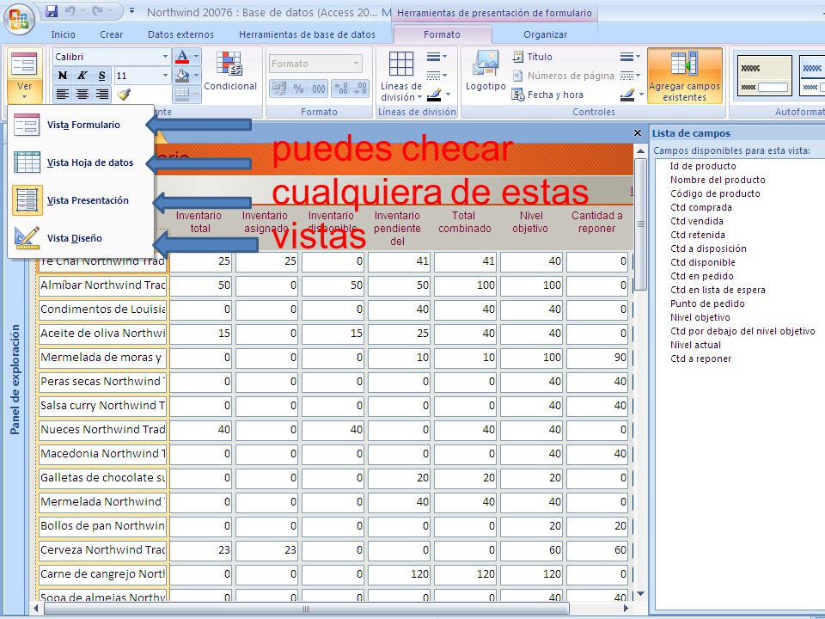Expand the Panel de exploración
The image size is (825, 619).
(15, 379)
